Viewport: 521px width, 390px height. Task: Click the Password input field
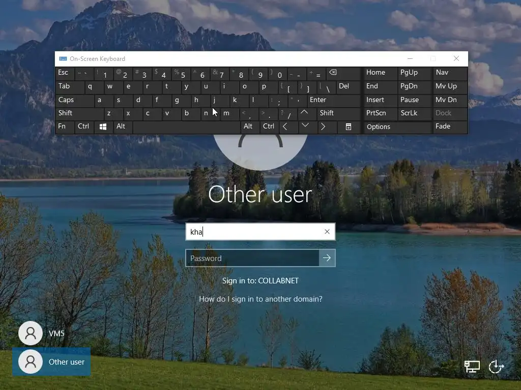click(x=252, y=258)
